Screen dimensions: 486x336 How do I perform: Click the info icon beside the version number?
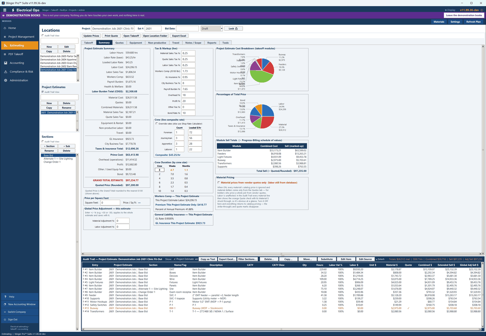pos(481,10)
